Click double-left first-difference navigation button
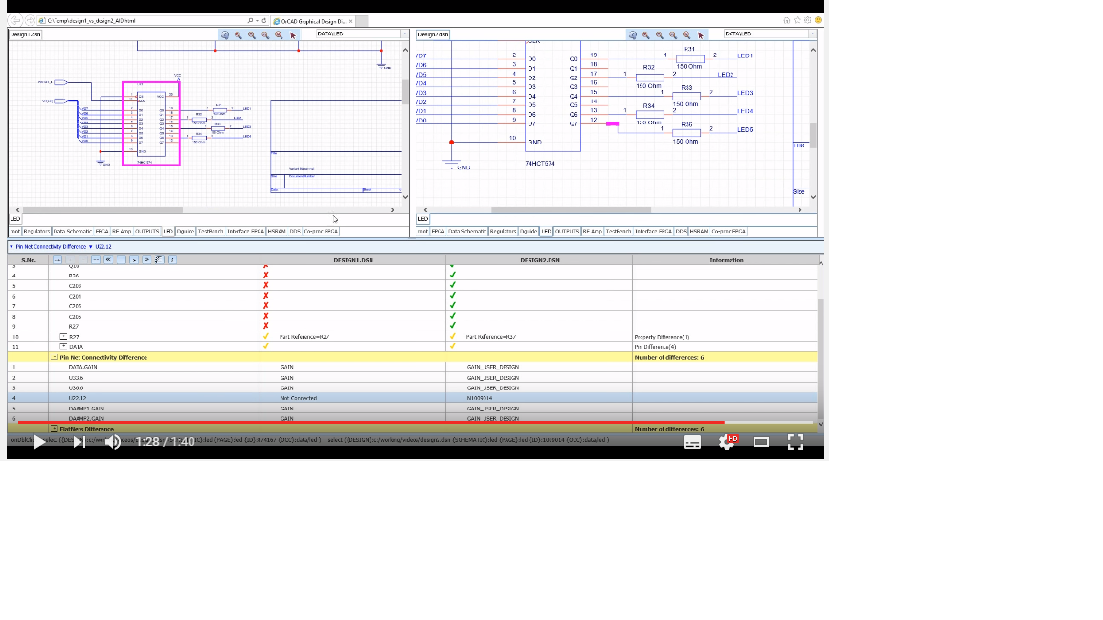This screenshot has height=620, width=1103. (x=108, y=260)
